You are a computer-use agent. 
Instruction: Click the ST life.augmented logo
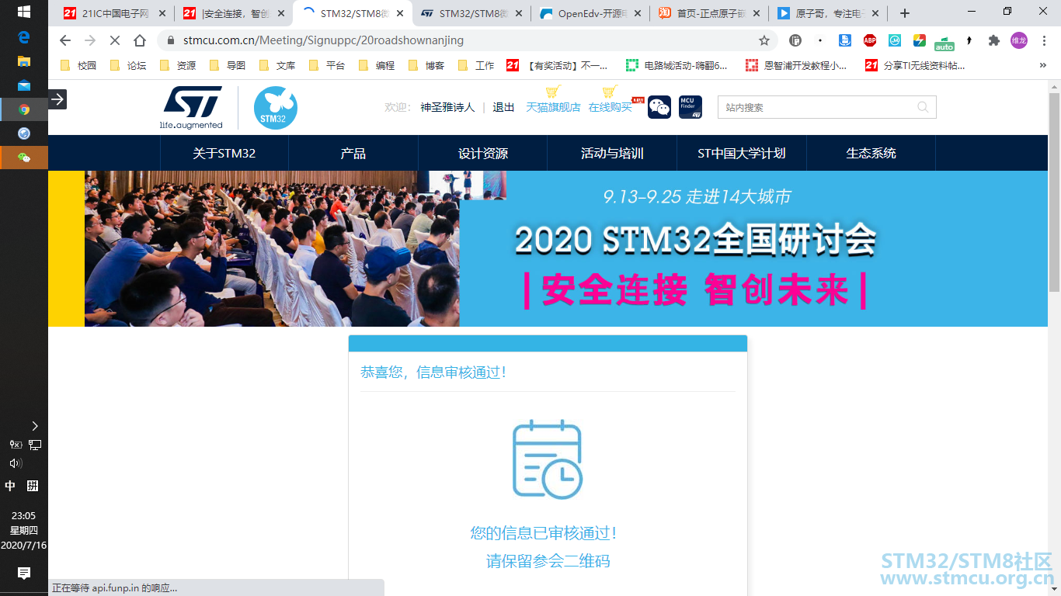click(x=192, y=107)
